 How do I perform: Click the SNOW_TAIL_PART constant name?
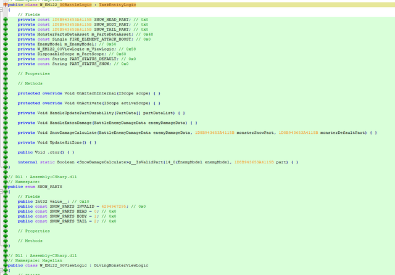tap(111, 29)
